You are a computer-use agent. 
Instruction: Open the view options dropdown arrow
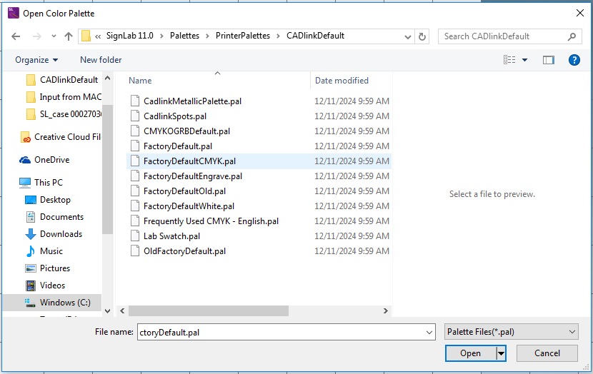(x=524, y=60)
